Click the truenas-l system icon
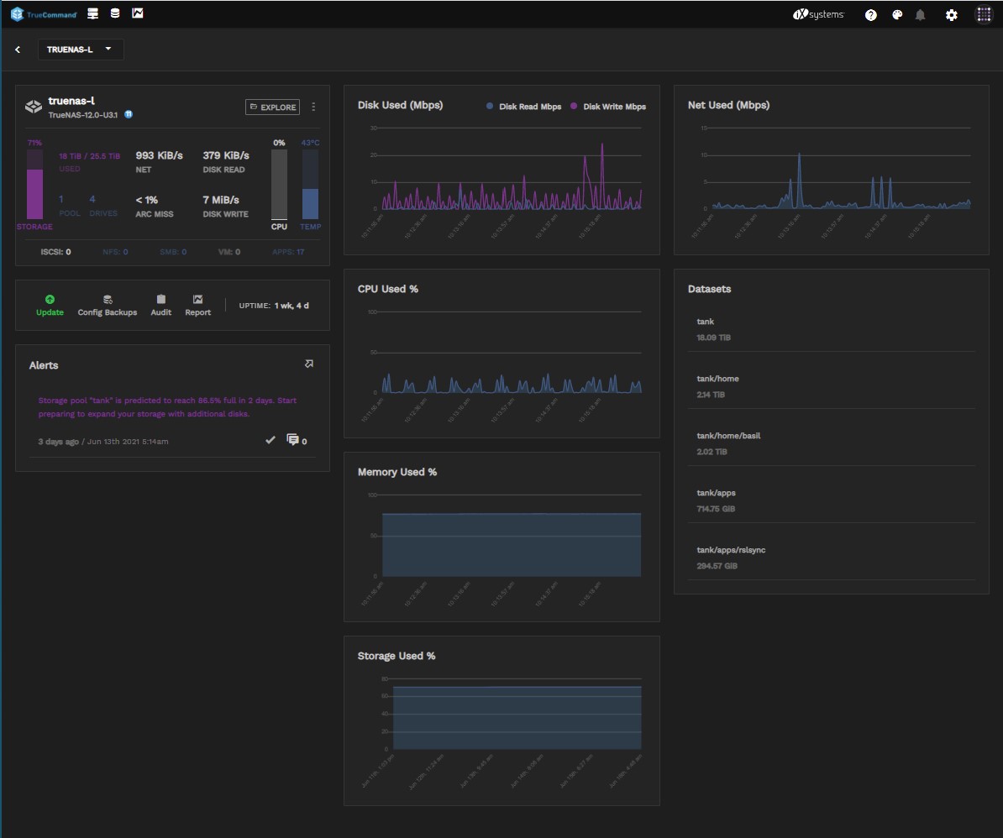The width and height of the screenshot is (1003, 838). pos(34,107)
